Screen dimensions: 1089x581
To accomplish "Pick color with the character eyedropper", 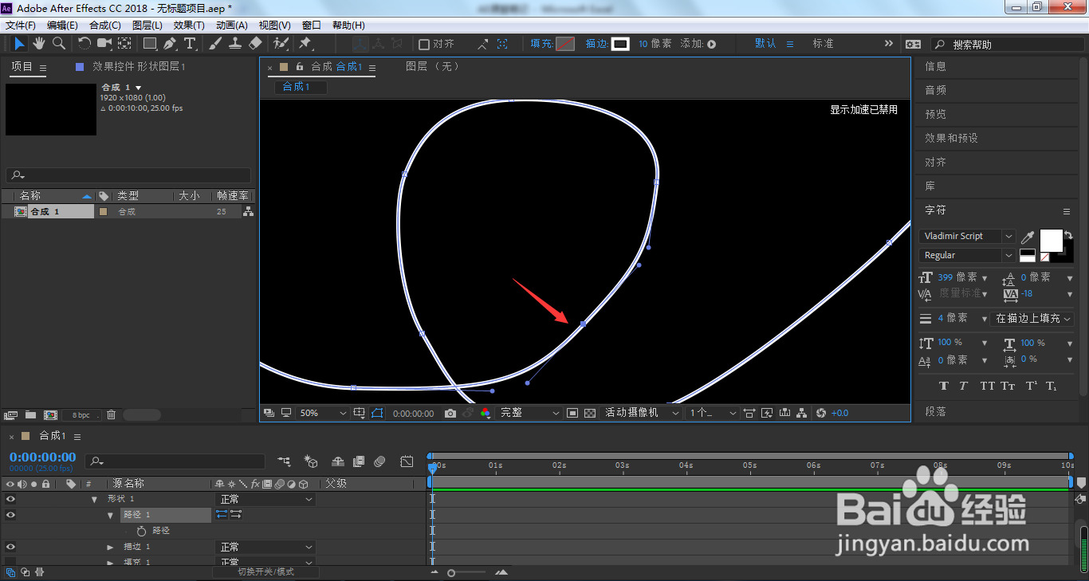I will point(1028,237).
